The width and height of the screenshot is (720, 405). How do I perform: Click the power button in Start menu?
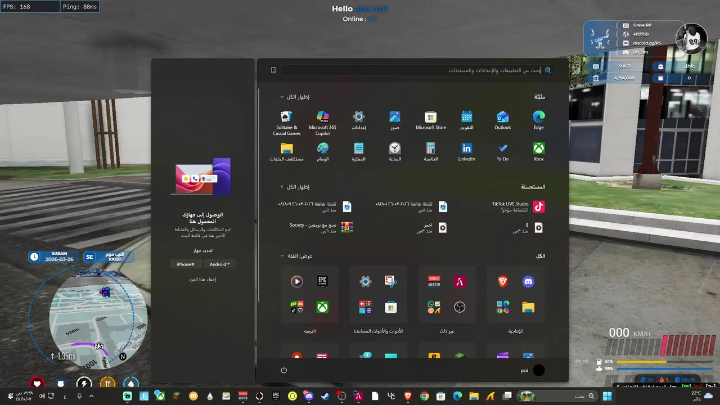coord(283,370)
